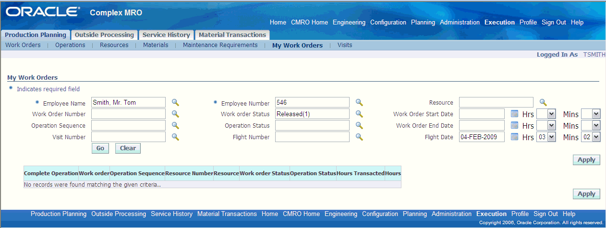Open Planning in top navigation
This screenshot has width=606, height=228.
(x=423, y=22)
